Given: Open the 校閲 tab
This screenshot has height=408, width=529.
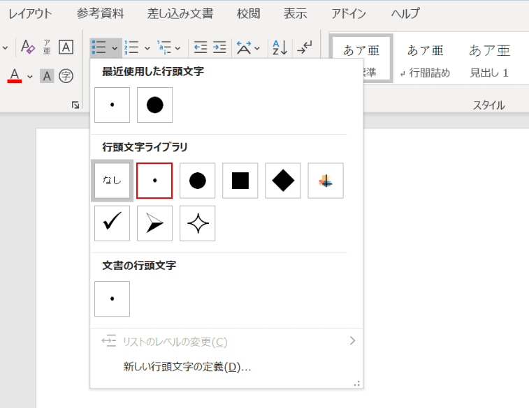Looking at the screenshot, I should [x=248, y=14].
